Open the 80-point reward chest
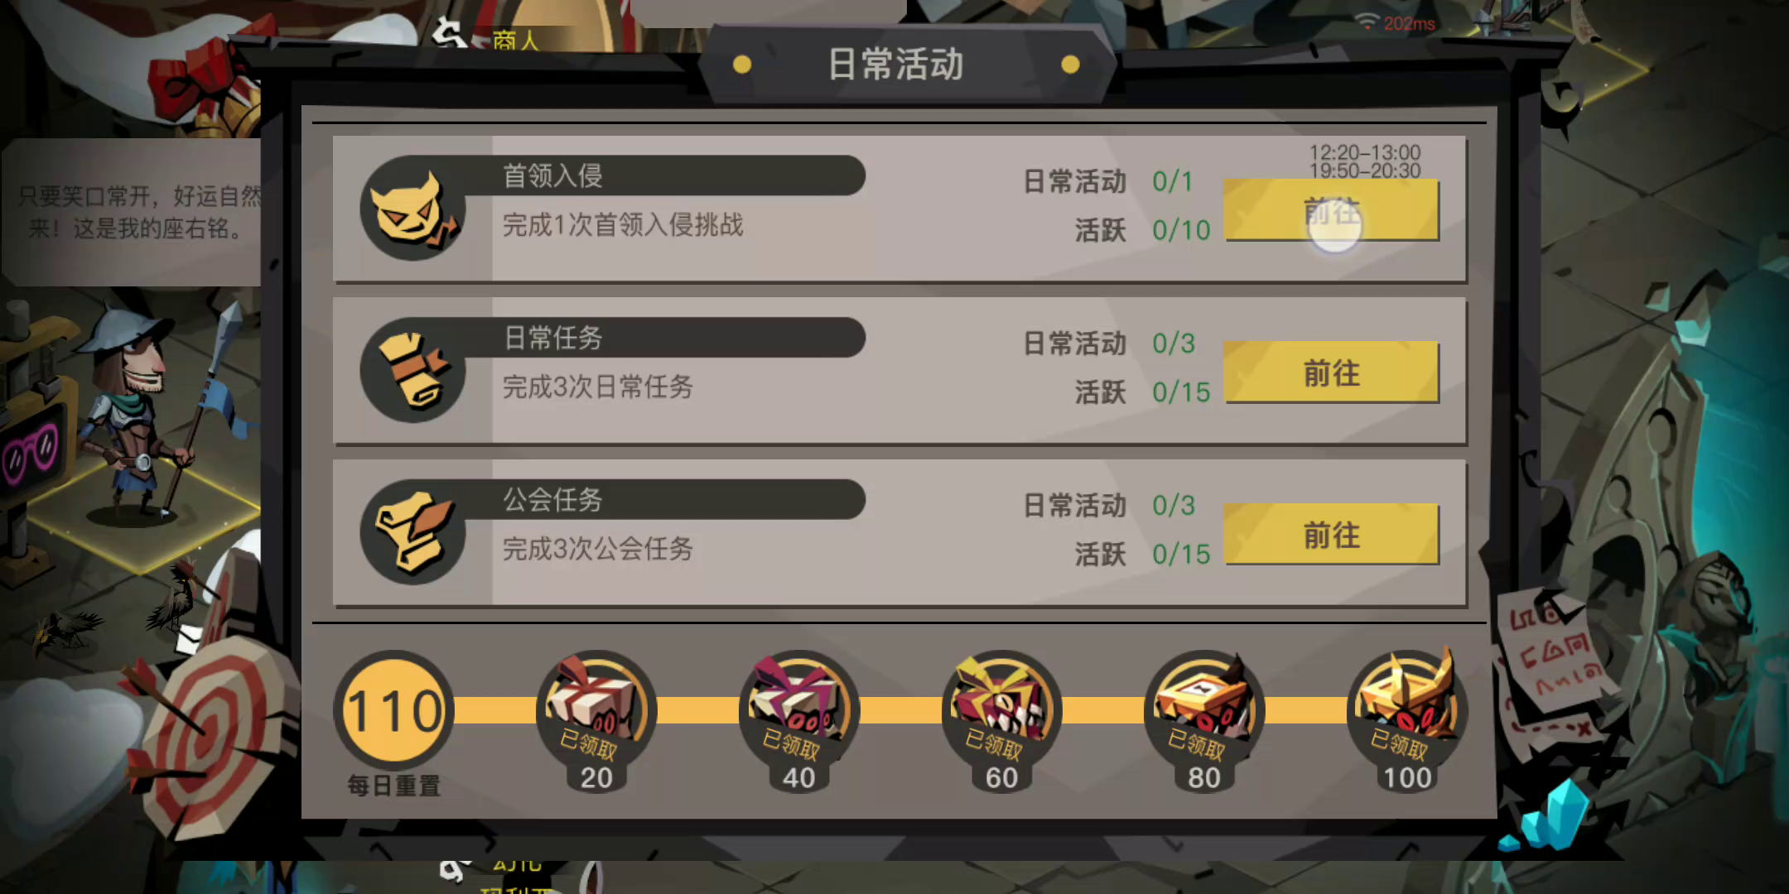This screenshot has height=894, width=1789. click(x=1204, y=712)
